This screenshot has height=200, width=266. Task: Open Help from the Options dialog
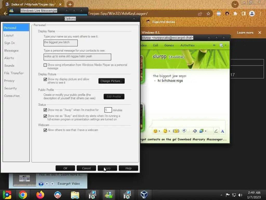(x=128, y=168)
